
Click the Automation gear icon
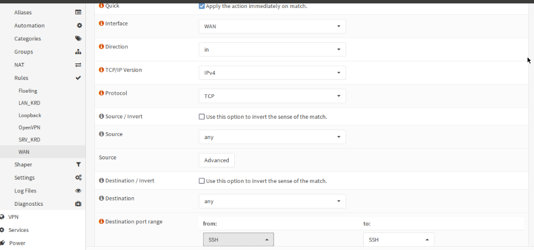(79, 26)
